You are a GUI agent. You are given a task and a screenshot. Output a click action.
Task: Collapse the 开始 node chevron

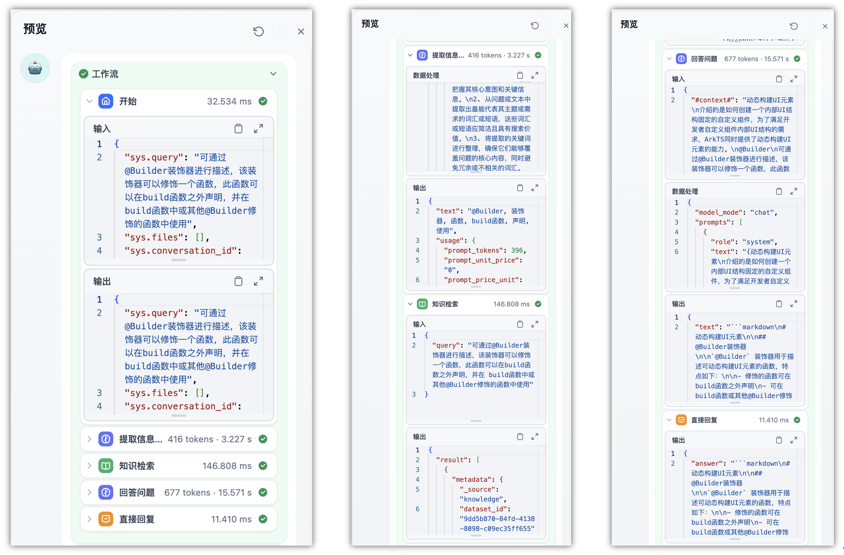click(x=89, y=101)
